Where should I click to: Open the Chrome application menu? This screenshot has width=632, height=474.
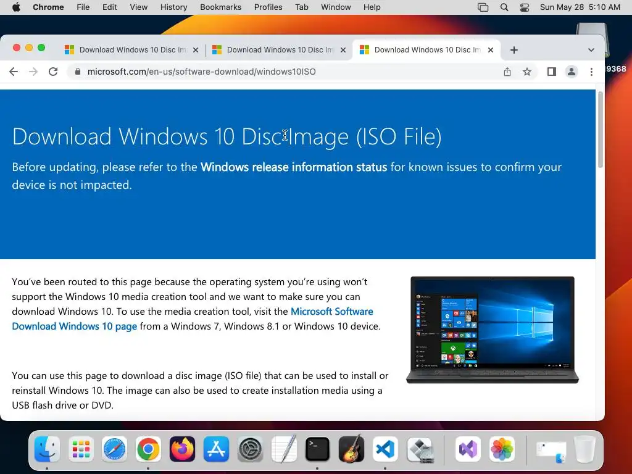point(48,7)
